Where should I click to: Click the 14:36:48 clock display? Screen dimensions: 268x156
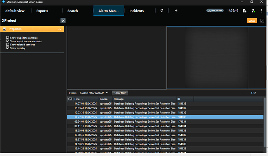click(x=233, y=10)
